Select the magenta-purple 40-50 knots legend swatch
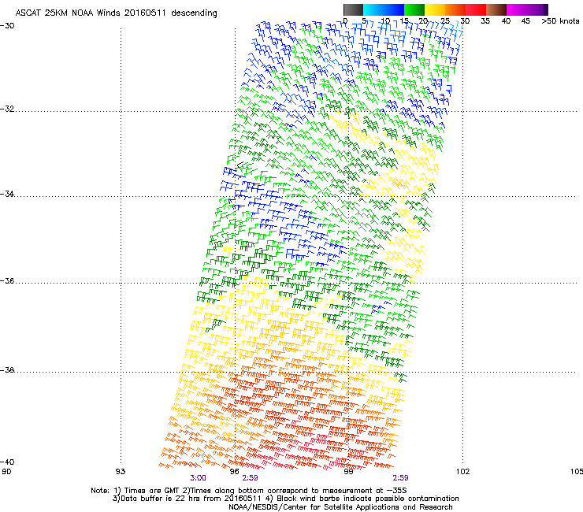The height and width of the screenshot is (512, 583). click(x=527, y=9)
